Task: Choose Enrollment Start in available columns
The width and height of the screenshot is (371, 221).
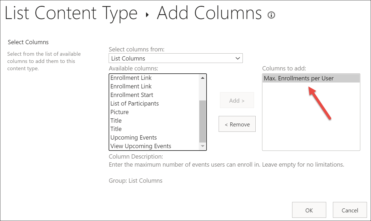Action: [x=132, y=95]
